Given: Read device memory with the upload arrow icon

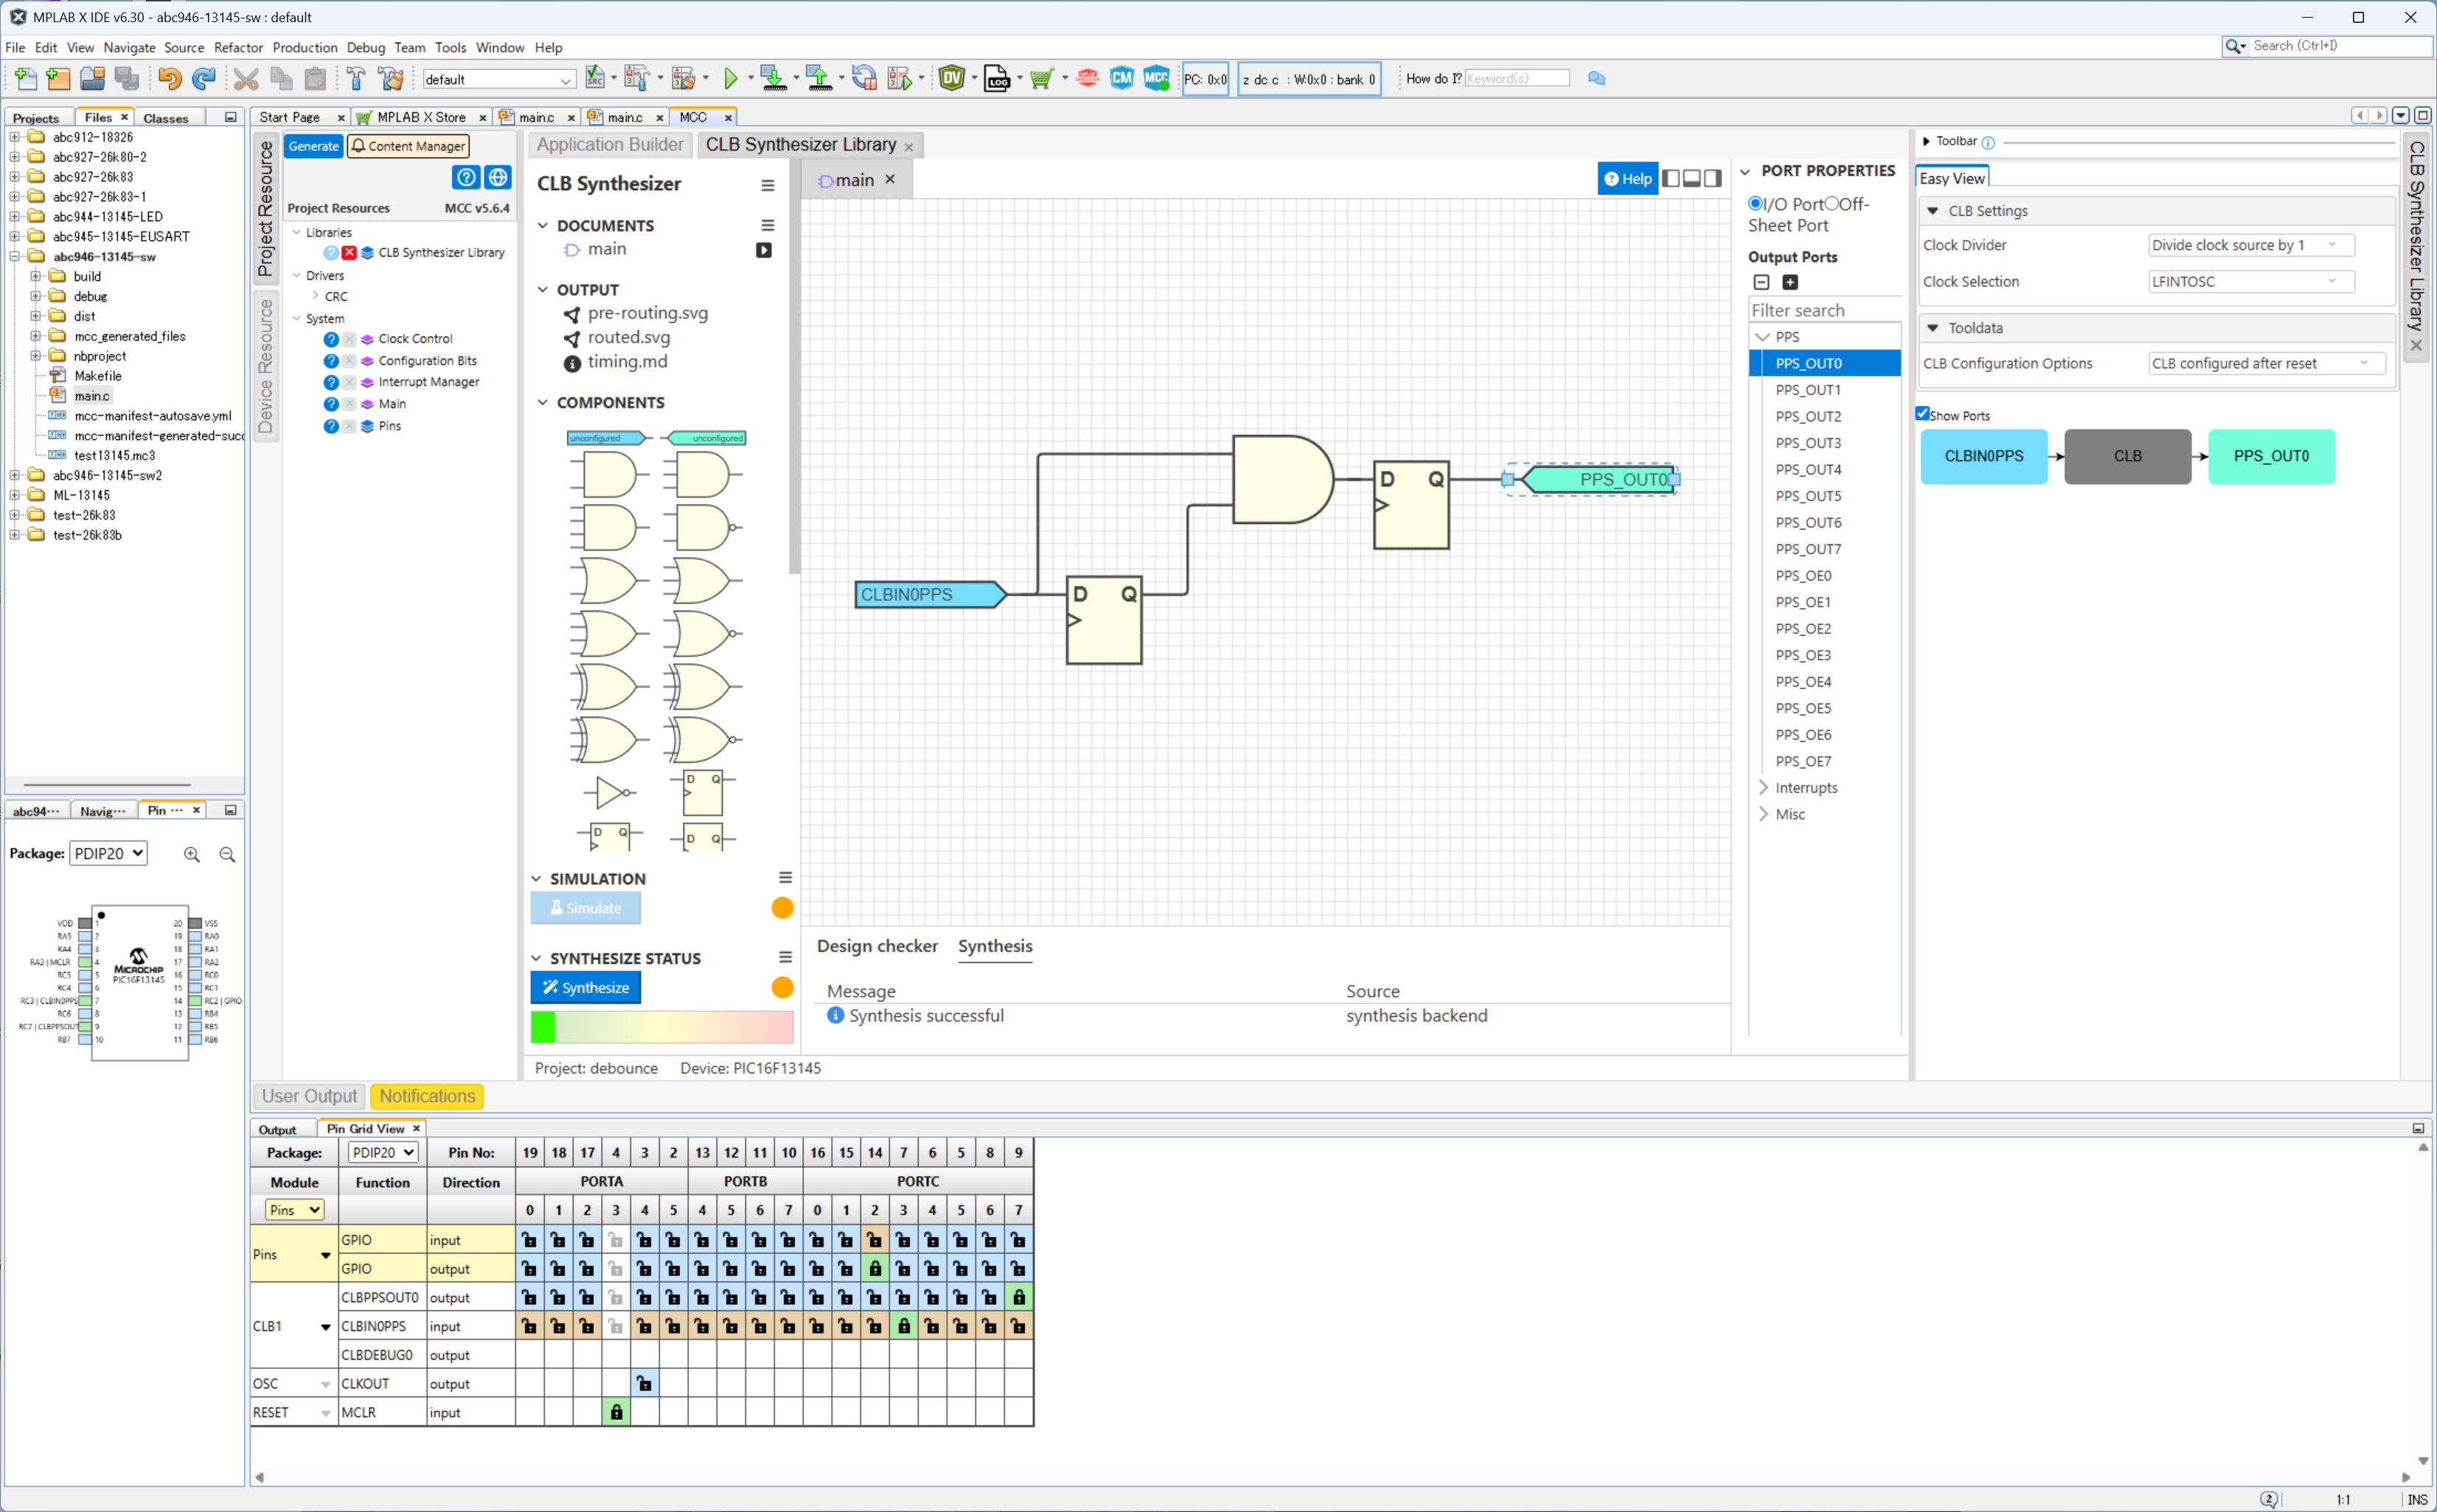Looking at the screenshot, I should click(818, 78).
